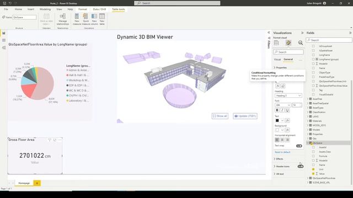The height and width of the screenshot is (198, 353).
Task: Switch to the Visual tab in format pane
Action: tap(277, 59)
